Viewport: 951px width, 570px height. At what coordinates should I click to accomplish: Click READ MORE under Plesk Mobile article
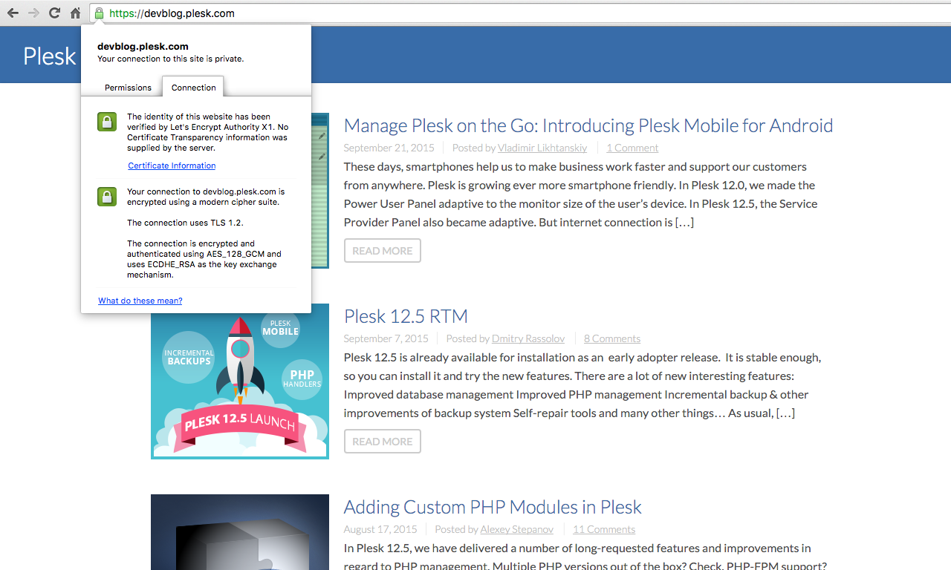point(382,251)
